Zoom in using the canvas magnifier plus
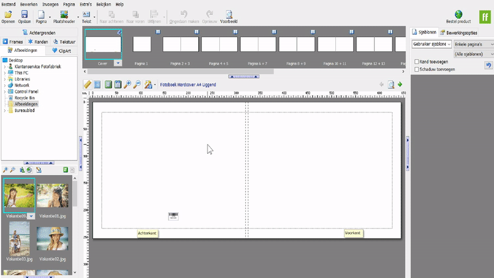This screenshot has width=494, height=278. [127, 85]
